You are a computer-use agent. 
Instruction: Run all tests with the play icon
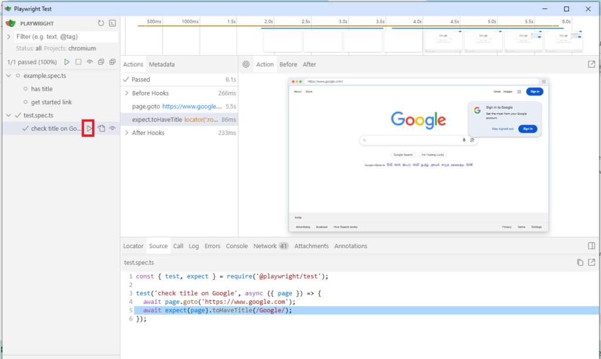[x=67, y=62]
